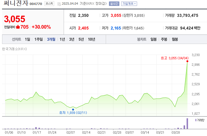Click the 써니전자 stock name title
The width and height of the screenshot is (207, 136).
(16, 3)
